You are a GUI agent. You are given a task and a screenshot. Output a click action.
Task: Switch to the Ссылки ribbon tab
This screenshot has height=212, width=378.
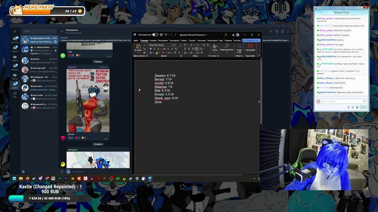point(192,41)
